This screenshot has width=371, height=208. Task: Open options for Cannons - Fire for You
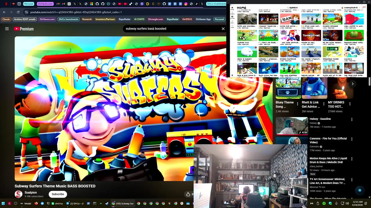pos(352,139)
